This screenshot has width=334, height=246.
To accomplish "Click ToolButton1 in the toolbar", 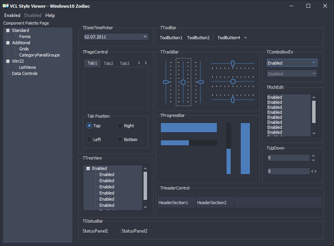I will point(171,38).
